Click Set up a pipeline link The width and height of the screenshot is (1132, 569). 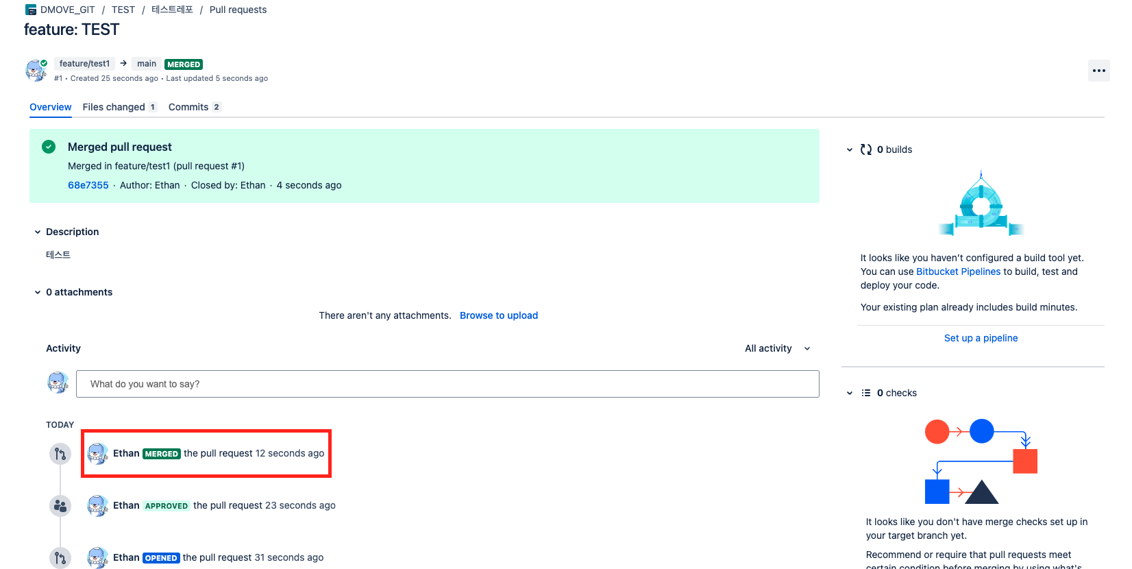(x=981, y=338)
